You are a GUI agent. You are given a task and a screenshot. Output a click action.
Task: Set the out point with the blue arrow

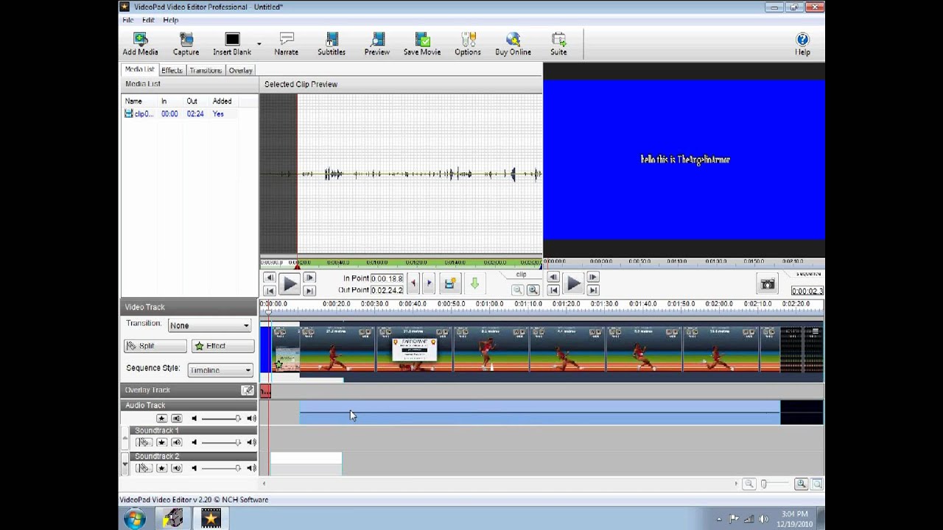[x=429, y=283]
